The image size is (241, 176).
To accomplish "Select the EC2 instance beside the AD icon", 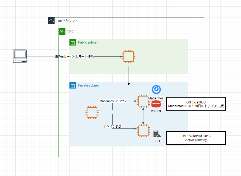I will click(143, 131).
